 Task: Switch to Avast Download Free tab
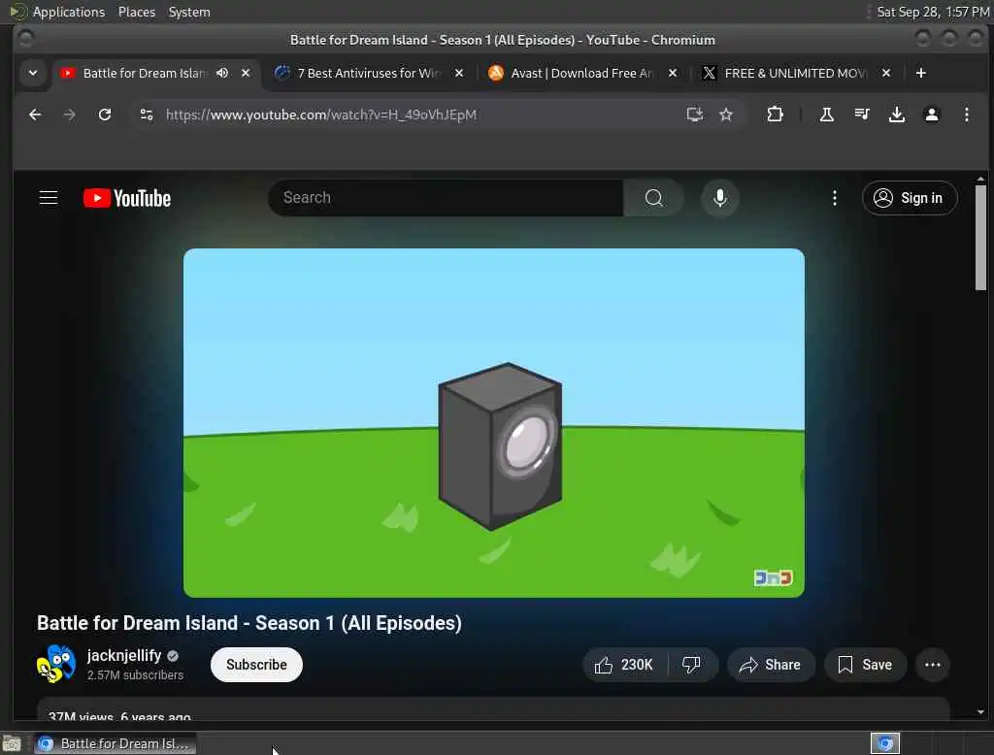(x=582, y=73)
